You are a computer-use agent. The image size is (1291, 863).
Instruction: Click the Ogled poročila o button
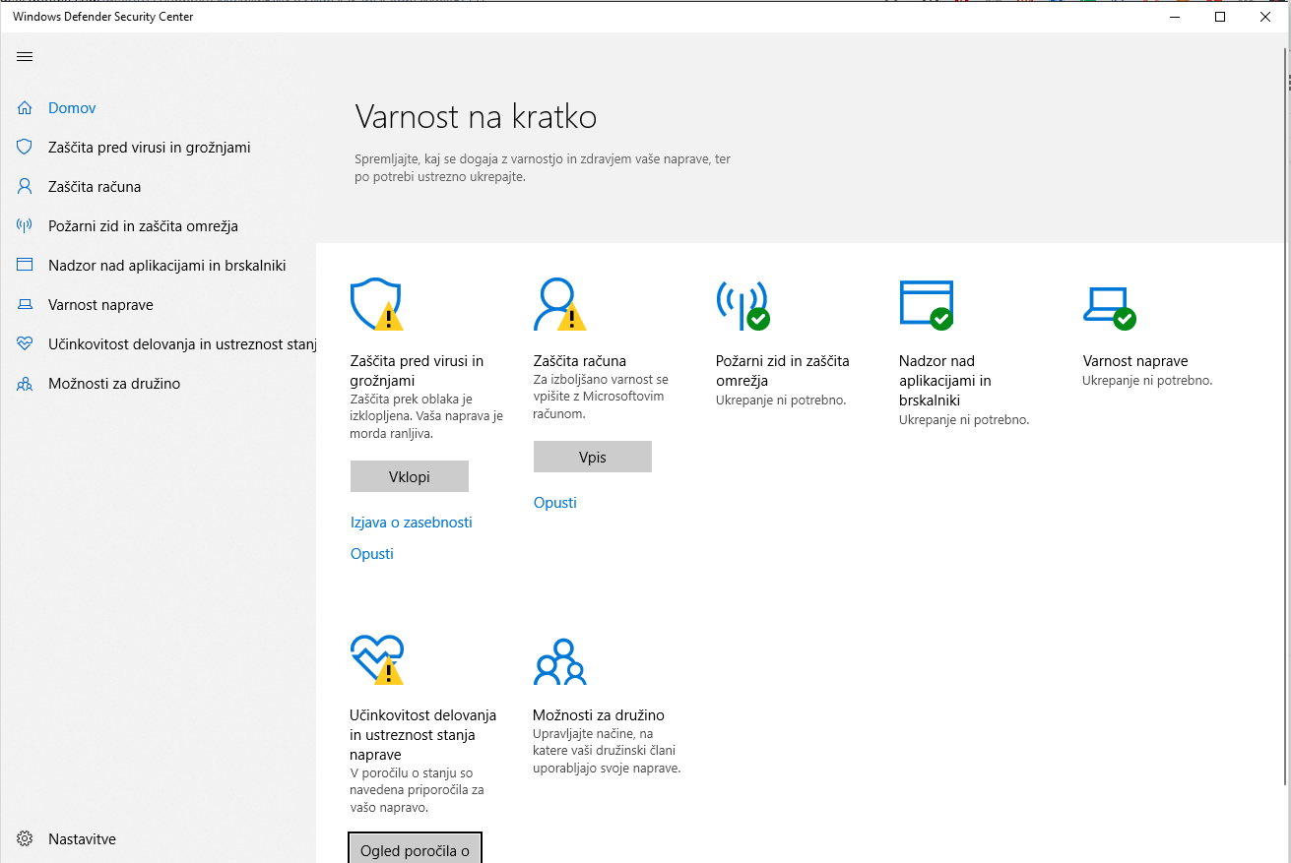click(416, 848)
